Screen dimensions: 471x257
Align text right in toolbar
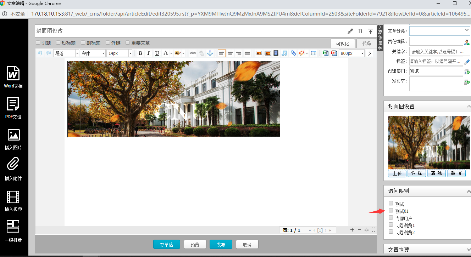click(x=239, y=53)
